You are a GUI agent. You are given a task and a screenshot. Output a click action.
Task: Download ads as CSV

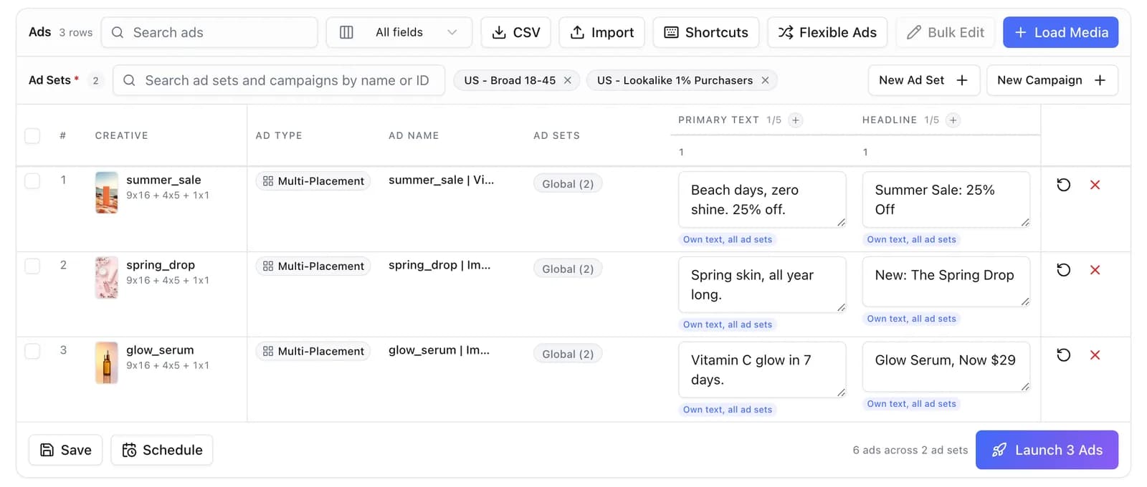[x=515, y=32]
